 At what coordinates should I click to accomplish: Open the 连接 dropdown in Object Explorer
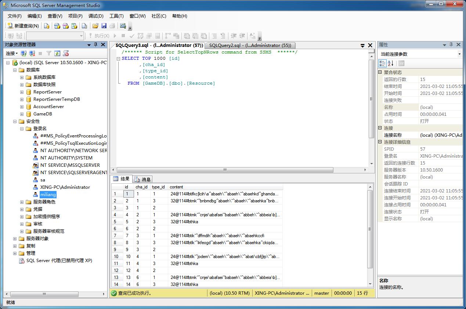click(12, 54)
